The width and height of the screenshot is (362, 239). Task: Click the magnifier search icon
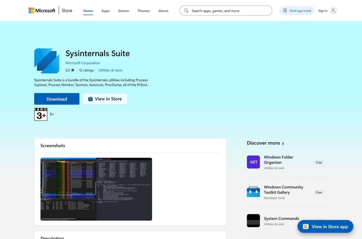click(x=186, y=11)
